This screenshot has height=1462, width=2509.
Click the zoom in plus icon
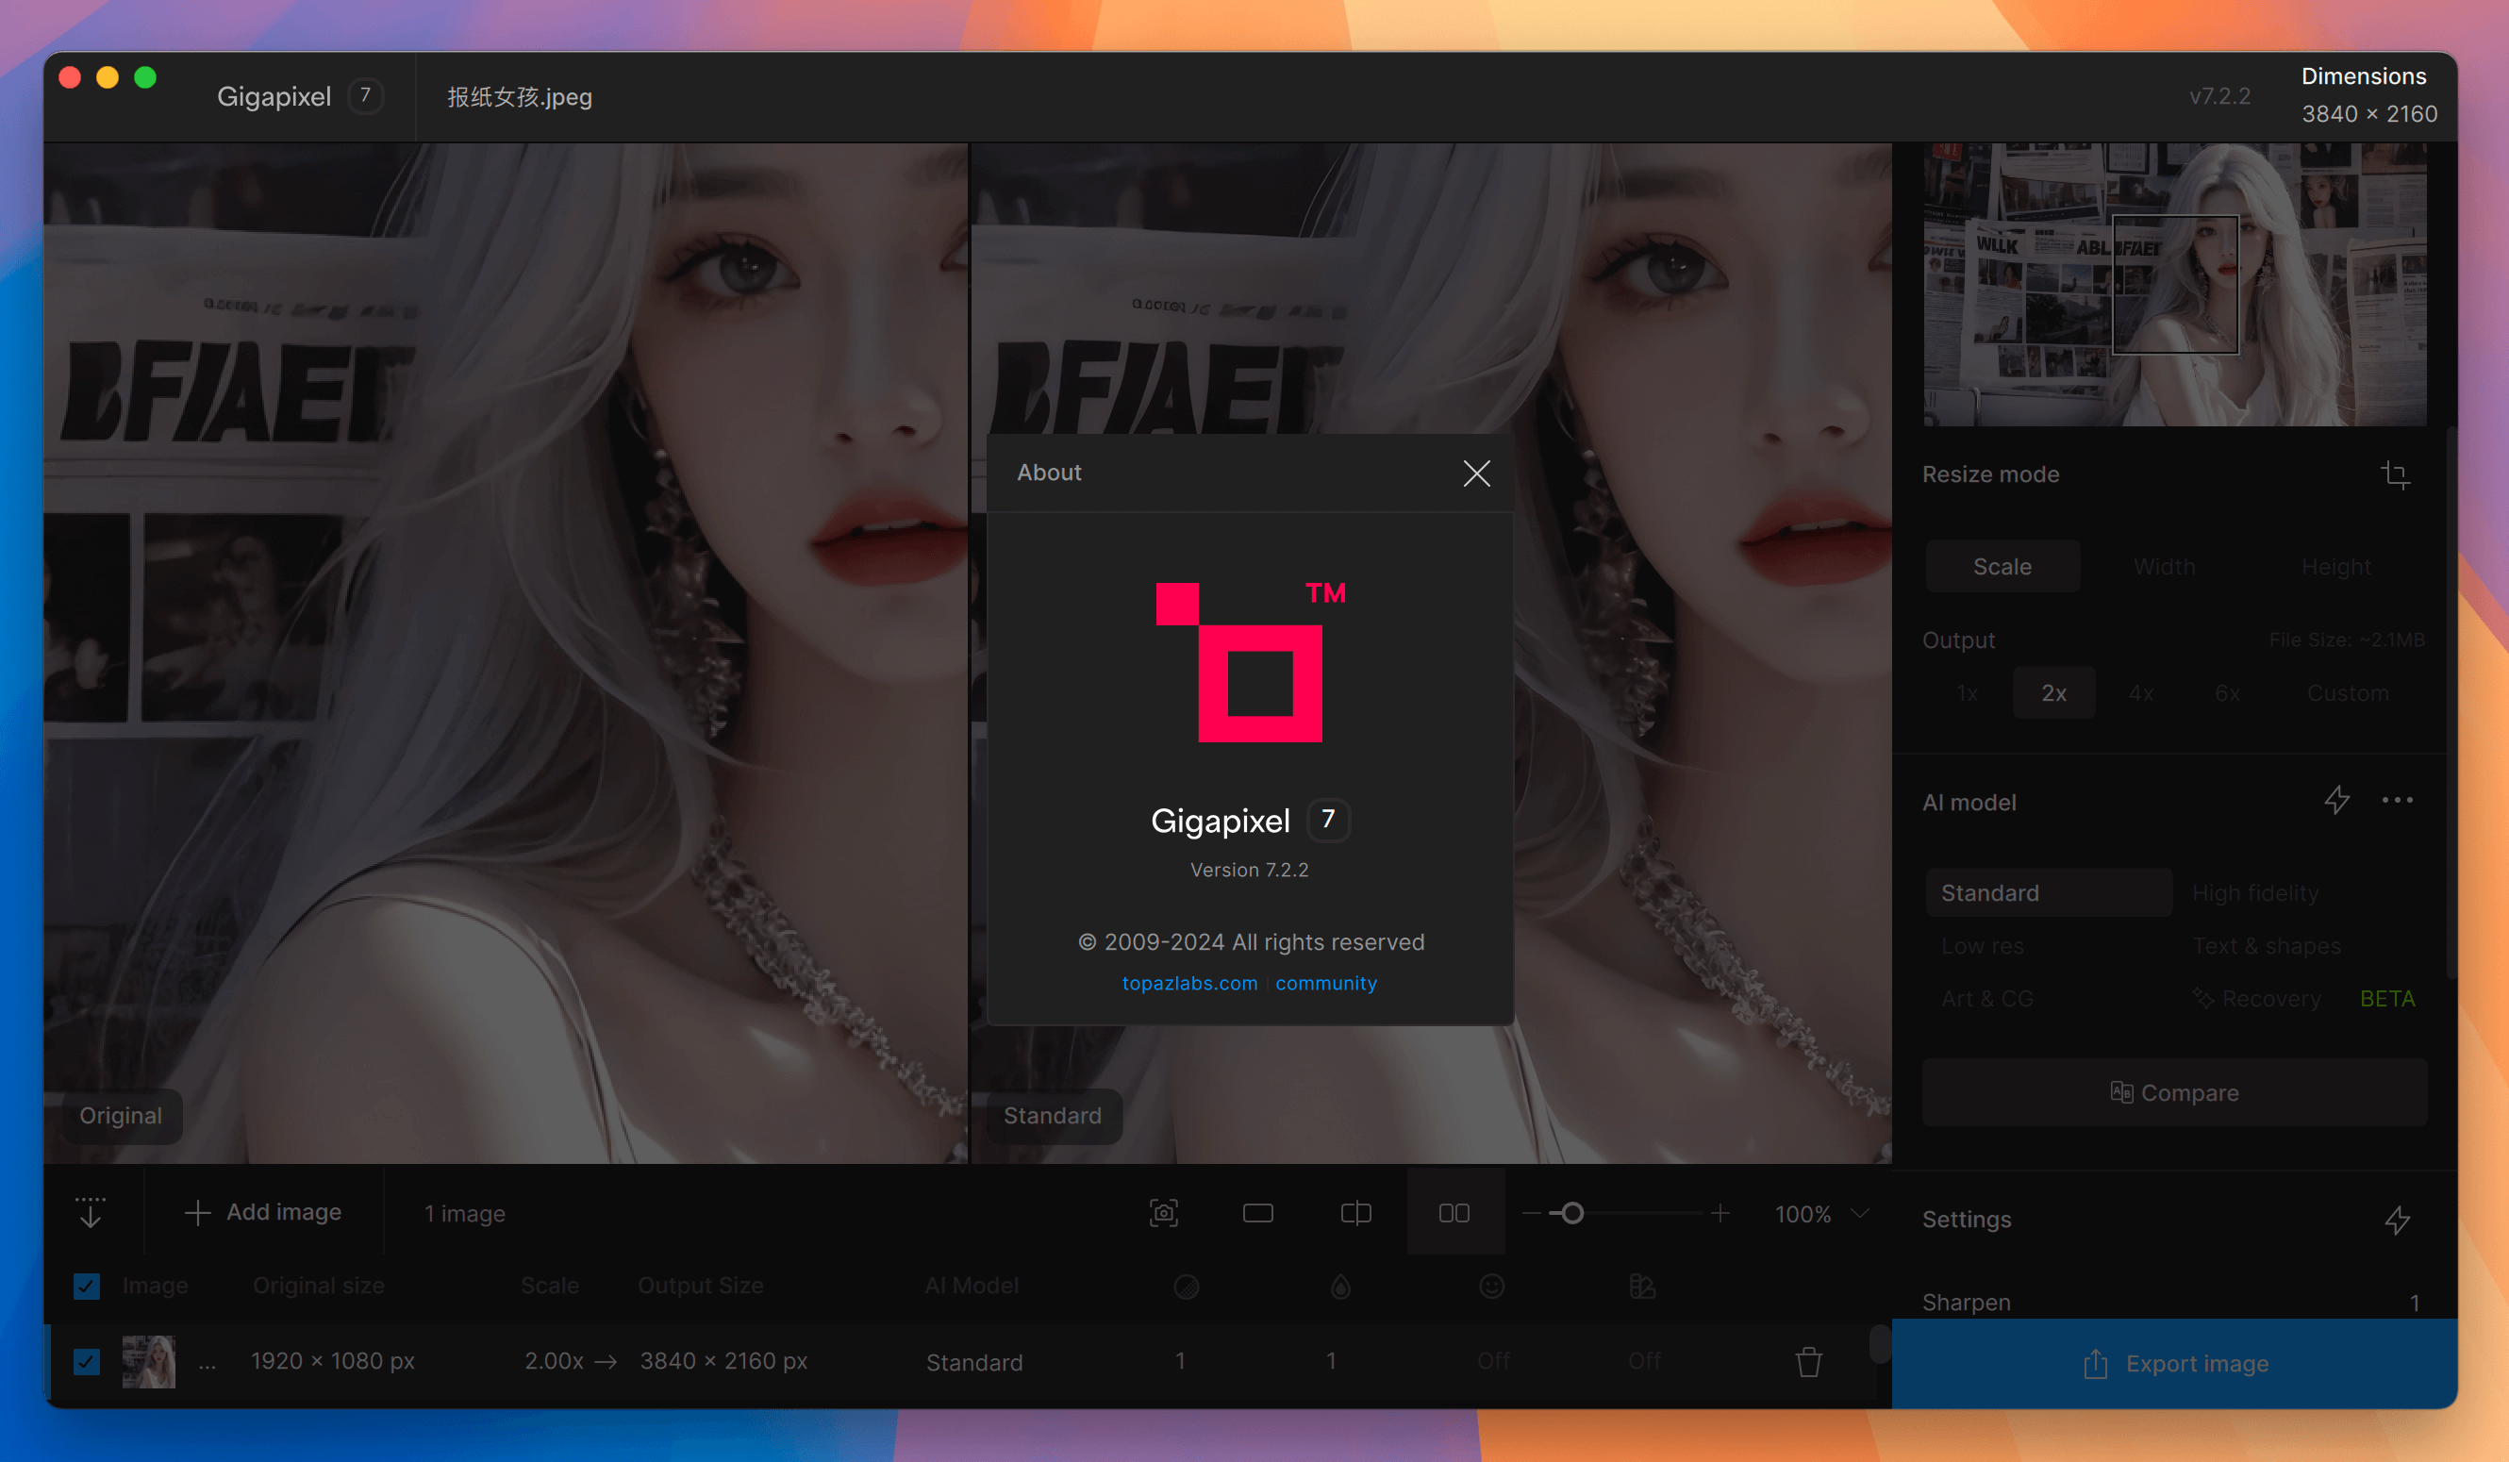coord(1720,1213)
